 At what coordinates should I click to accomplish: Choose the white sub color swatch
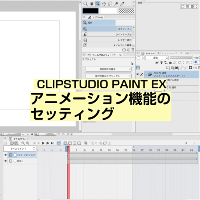[108, 11]
